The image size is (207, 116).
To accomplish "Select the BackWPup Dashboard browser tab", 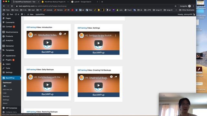I will click(x=25, y=2).
